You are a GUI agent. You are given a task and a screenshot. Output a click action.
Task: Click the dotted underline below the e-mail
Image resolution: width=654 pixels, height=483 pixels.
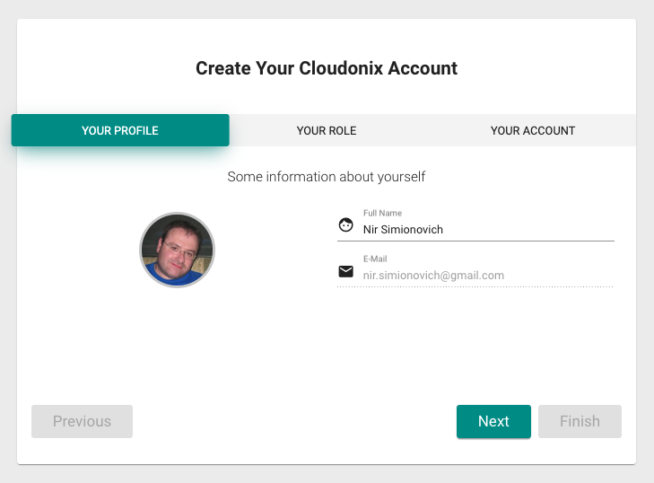(x=475, y=286)
